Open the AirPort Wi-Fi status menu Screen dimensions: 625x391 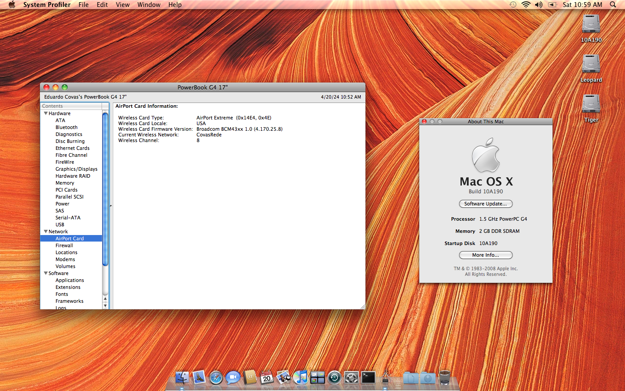(526, 5)
